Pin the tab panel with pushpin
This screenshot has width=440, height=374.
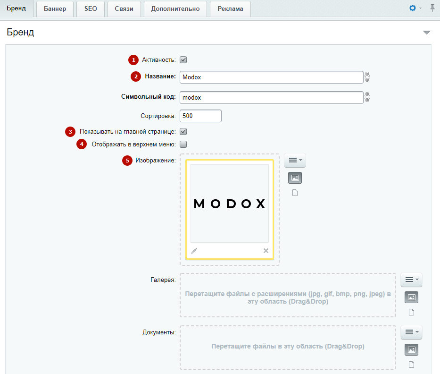tap(432, 8)
